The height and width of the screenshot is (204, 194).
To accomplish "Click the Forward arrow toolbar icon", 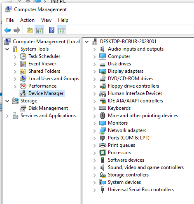I will (17, 30).
